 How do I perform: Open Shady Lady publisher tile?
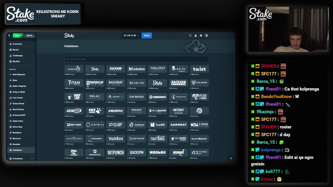74,97
